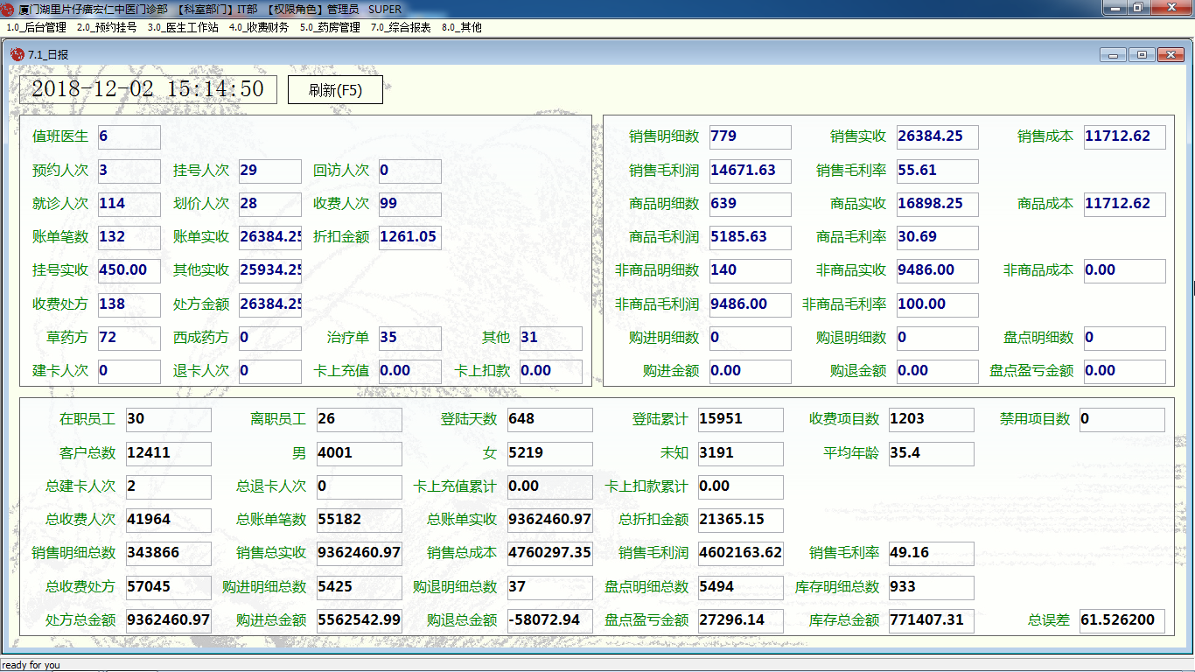This screenshot has height=672, width=1195.
Task: Open the 2.0_预约挂号 menu
Action: [x=107, y=27]
